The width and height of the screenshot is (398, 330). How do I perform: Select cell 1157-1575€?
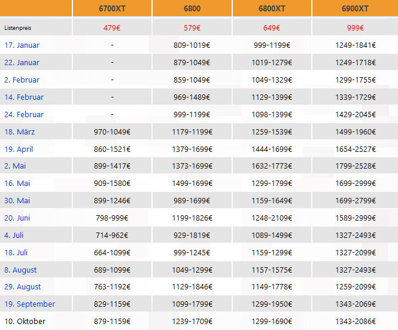[x=272, y=270]
